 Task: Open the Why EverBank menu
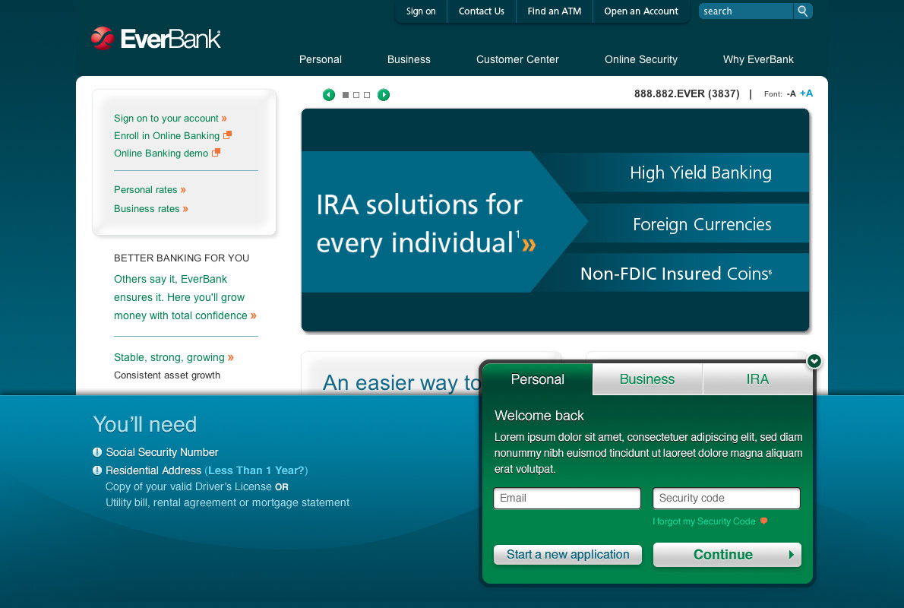tap(758, 59)
